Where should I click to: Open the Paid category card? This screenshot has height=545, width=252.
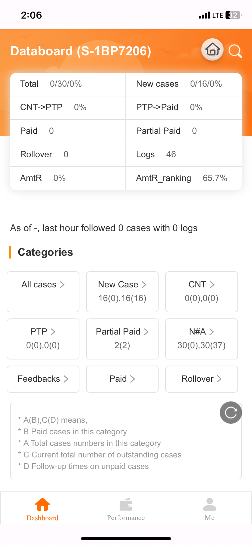[x=122, y=379]
